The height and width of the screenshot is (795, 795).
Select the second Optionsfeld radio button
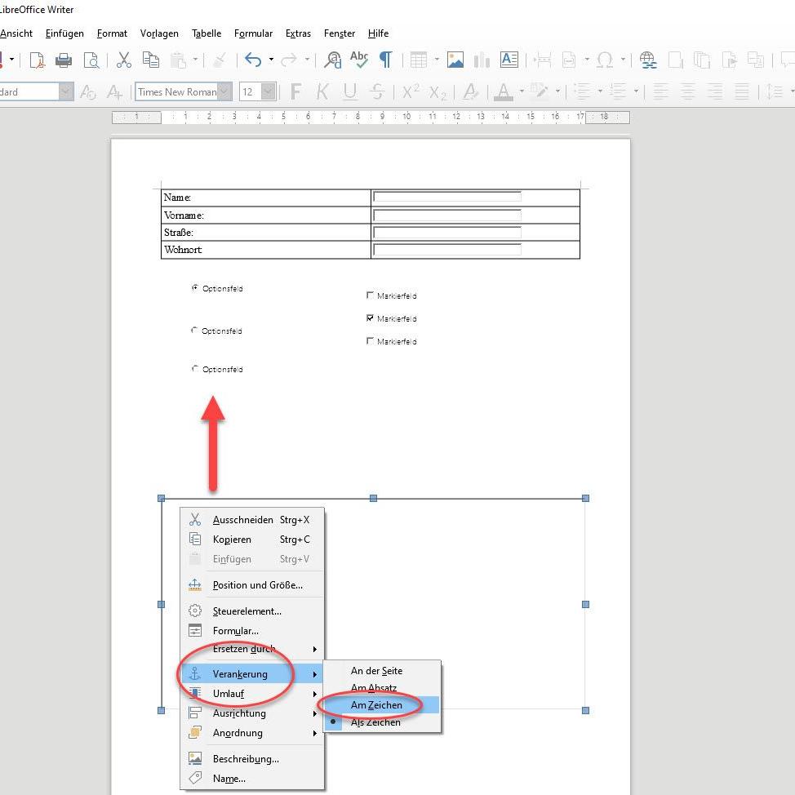point(194,331)
